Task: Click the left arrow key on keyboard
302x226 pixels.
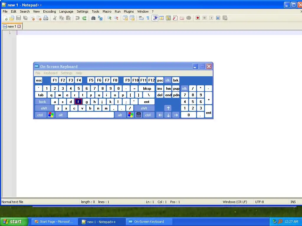Action: point(160,115)
